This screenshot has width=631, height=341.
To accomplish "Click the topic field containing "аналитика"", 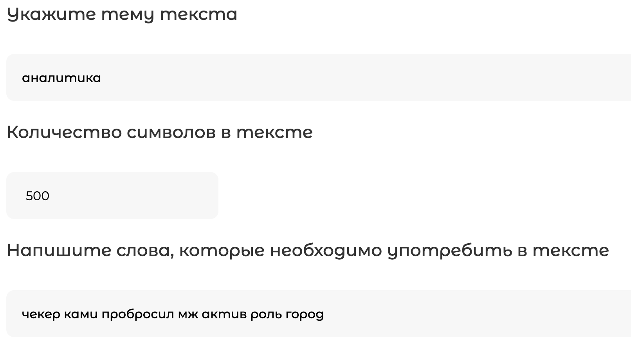I will pyautogui.click(x=313, y=77).
